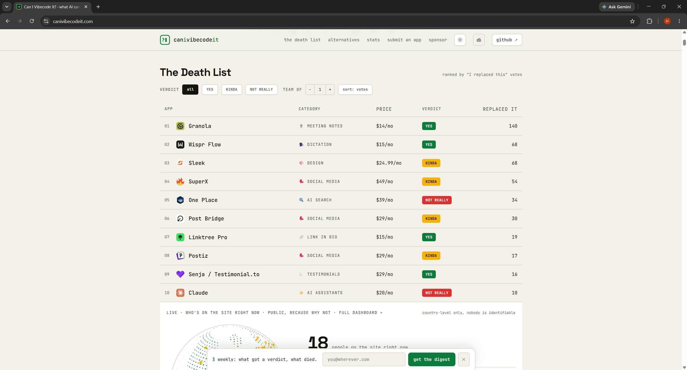Click the address bar URL
Screen dimensions: 687x370
[73, 21]
